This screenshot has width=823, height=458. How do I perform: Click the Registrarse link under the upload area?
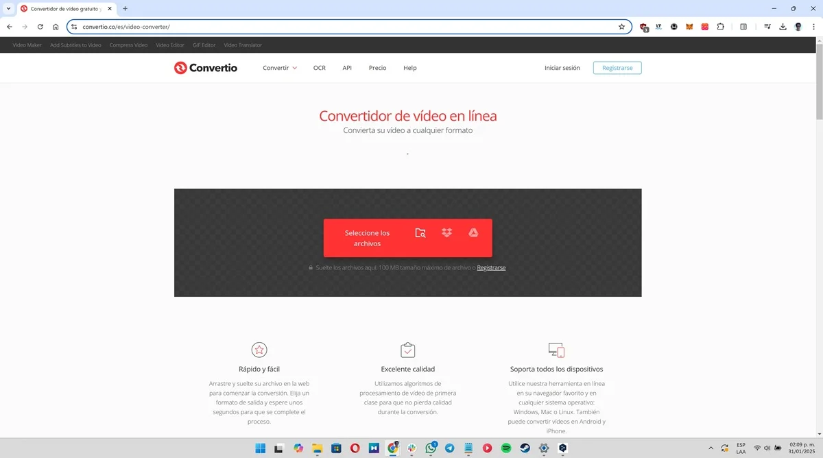(x=491, y=267)
